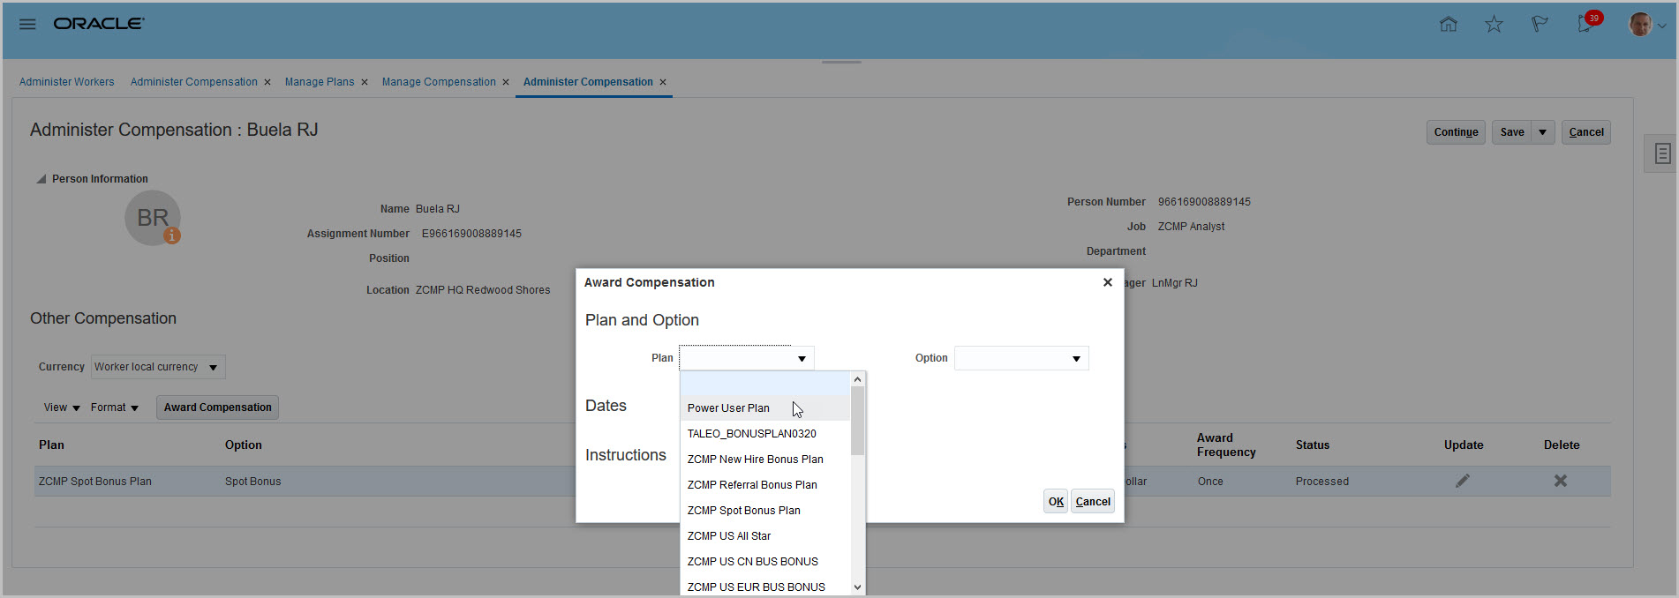Open notifications bell with red badge
Image resolution: width=1679 pixels, height=598 pixels.
coord(1586,24)
